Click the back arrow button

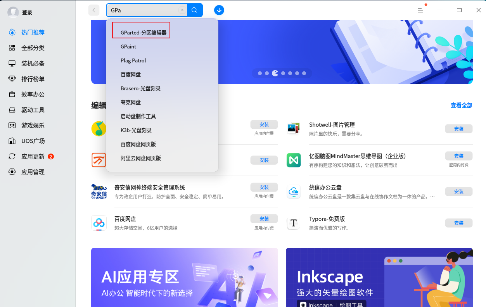coord(94,10)
